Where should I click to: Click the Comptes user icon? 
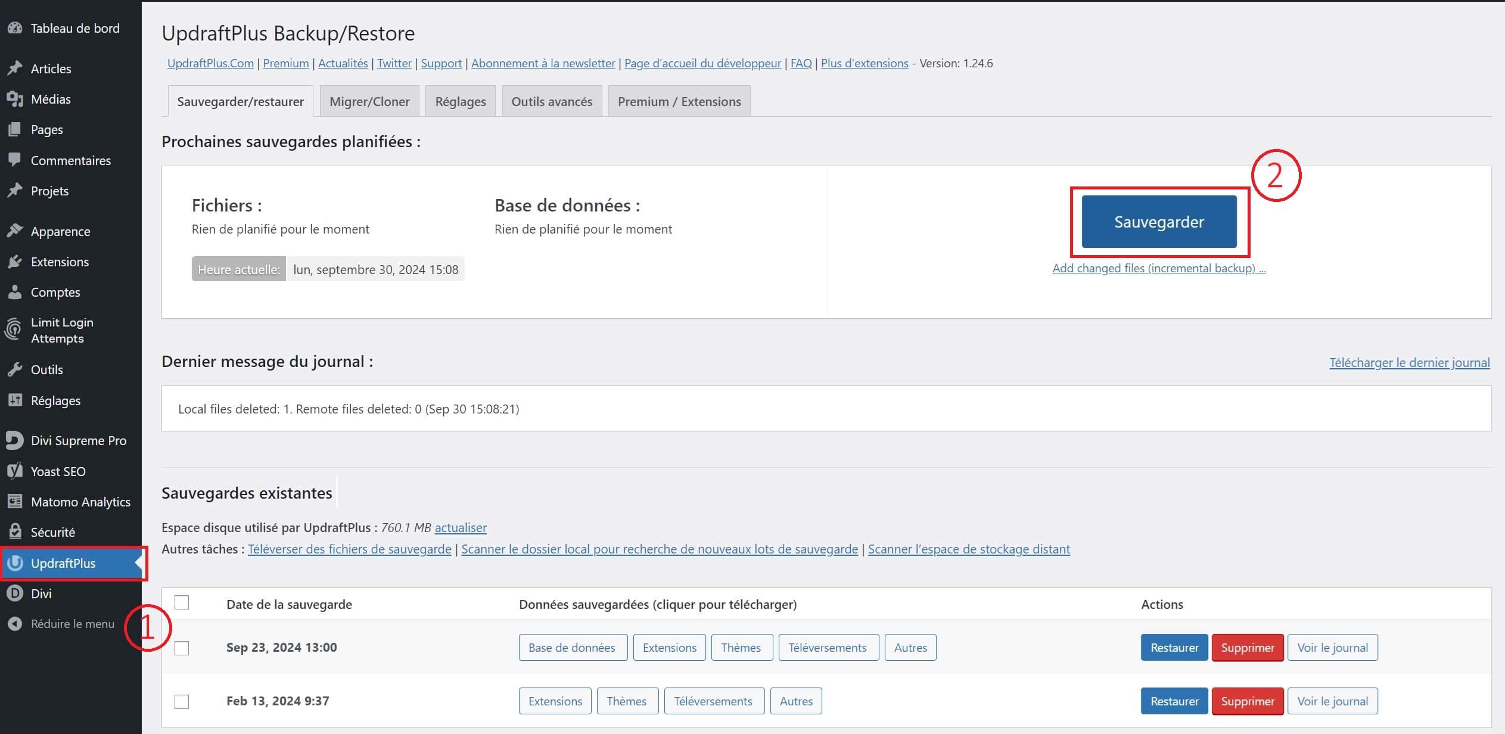click(15, 292)
